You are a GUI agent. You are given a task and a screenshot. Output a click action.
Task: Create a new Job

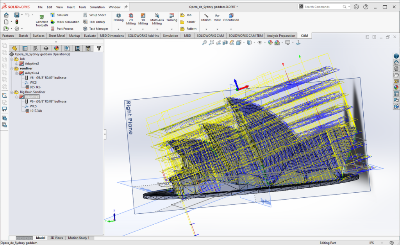tap(186, 15)
